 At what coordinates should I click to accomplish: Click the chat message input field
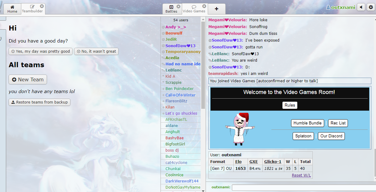(x=304, y=187)
